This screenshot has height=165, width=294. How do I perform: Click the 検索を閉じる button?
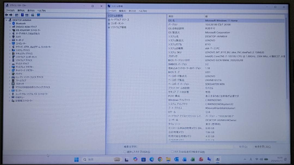click(x=262, y=147)
